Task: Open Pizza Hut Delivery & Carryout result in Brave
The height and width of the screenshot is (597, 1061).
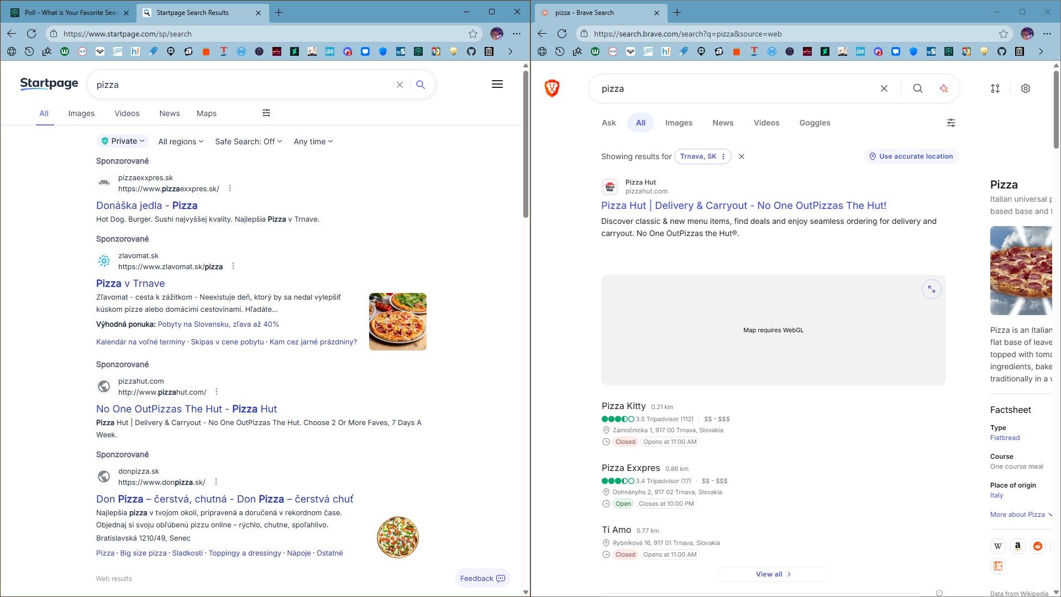Action: coord(744,206)
